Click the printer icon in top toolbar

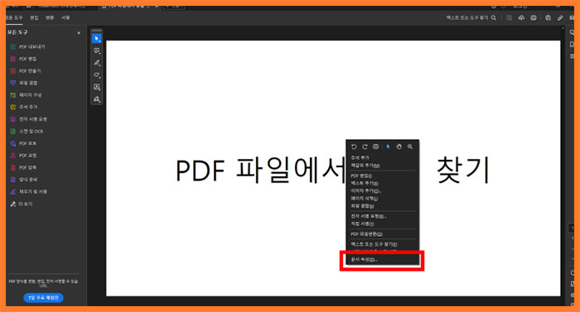click(x=534, y=17)
